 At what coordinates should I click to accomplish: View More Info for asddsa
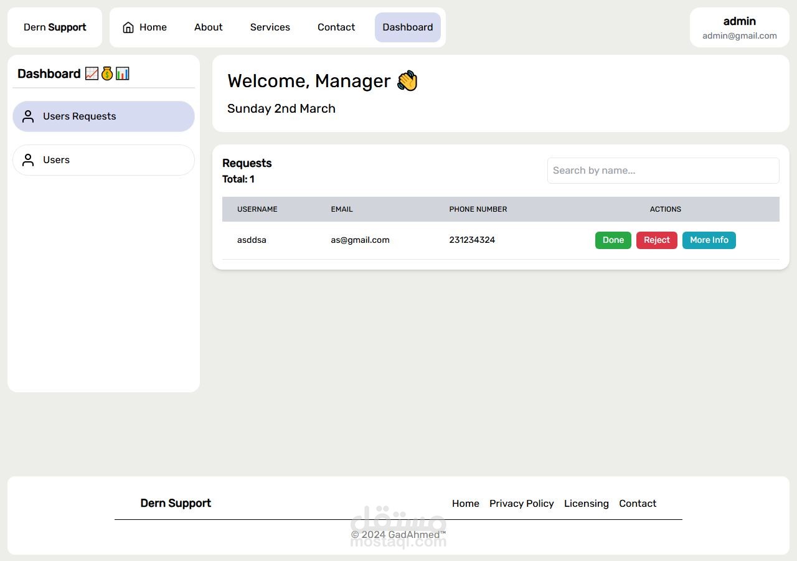709,240
